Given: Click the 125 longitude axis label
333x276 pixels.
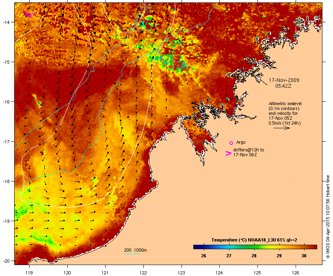Looking at the screenshot, I should click(x=257, y=273).
